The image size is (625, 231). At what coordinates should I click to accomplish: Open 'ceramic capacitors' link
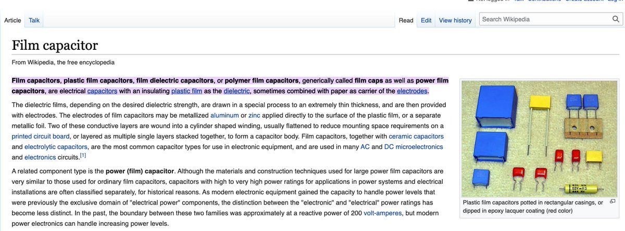pos(416,137)
